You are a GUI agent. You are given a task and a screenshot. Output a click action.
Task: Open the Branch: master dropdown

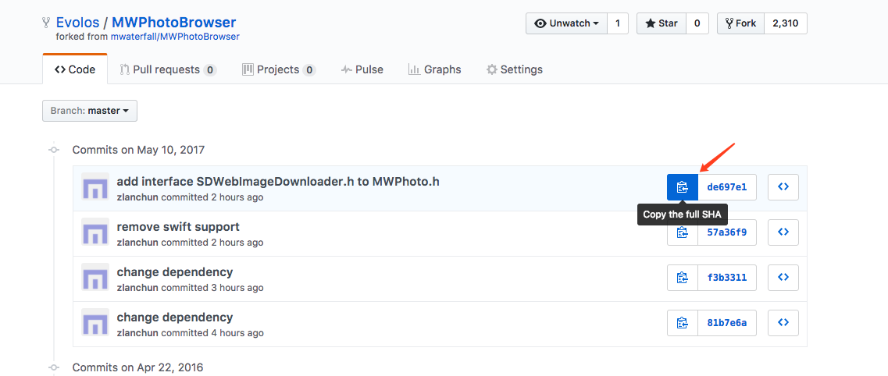[90, 111]
